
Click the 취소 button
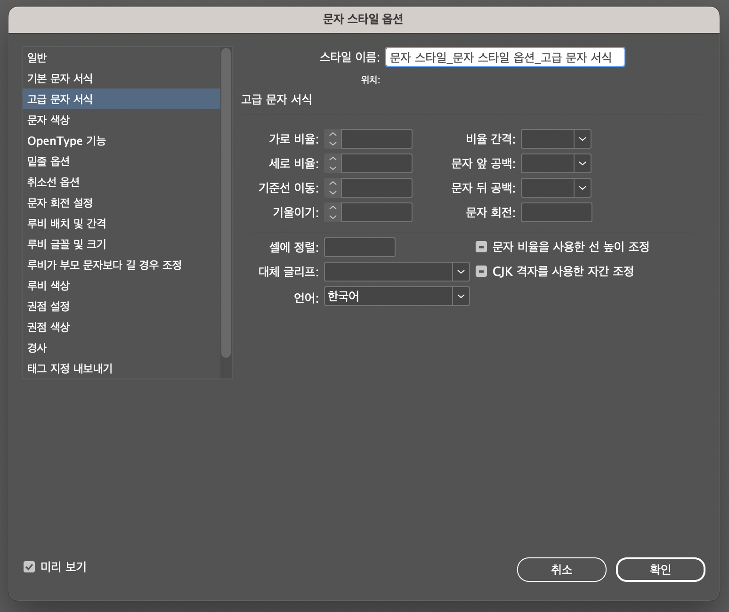pos(561,570)
